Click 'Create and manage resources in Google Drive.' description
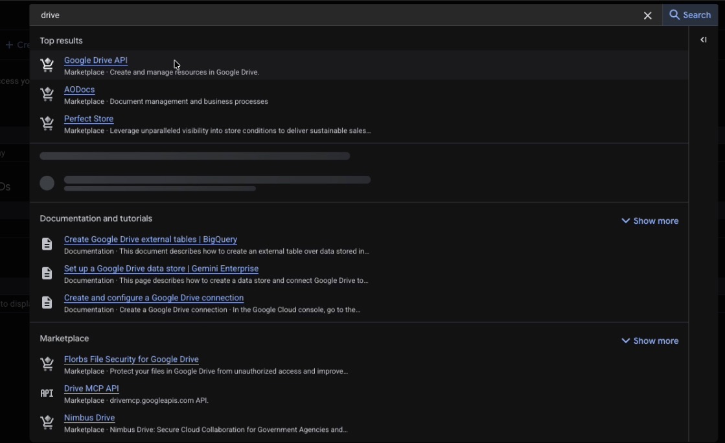The width and height of the screenshot is (725, 443). click(185, 72)
